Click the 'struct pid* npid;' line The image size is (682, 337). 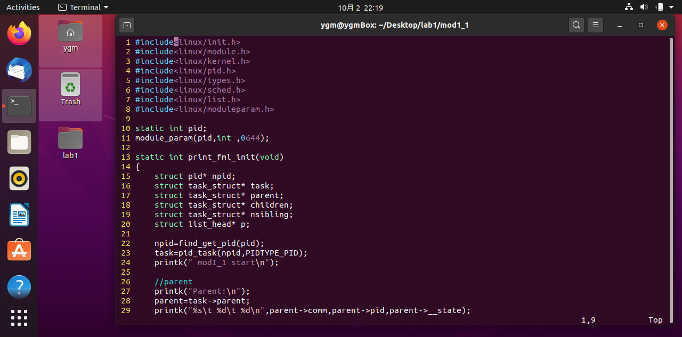pyautogui.click(x=194, y=176)
